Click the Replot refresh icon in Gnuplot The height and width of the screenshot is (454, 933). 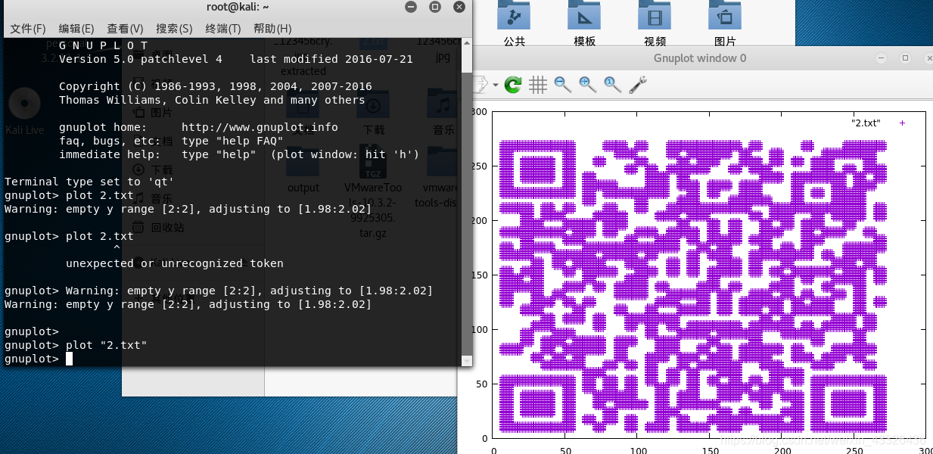[514, 85]
